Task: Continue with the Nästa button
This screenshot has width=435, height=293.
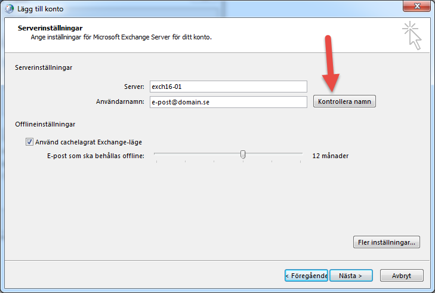Action: (x=351, y=276)
